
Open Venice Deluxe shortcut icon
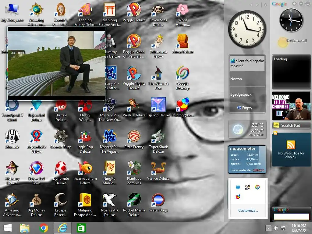click(x=158, y=171)
